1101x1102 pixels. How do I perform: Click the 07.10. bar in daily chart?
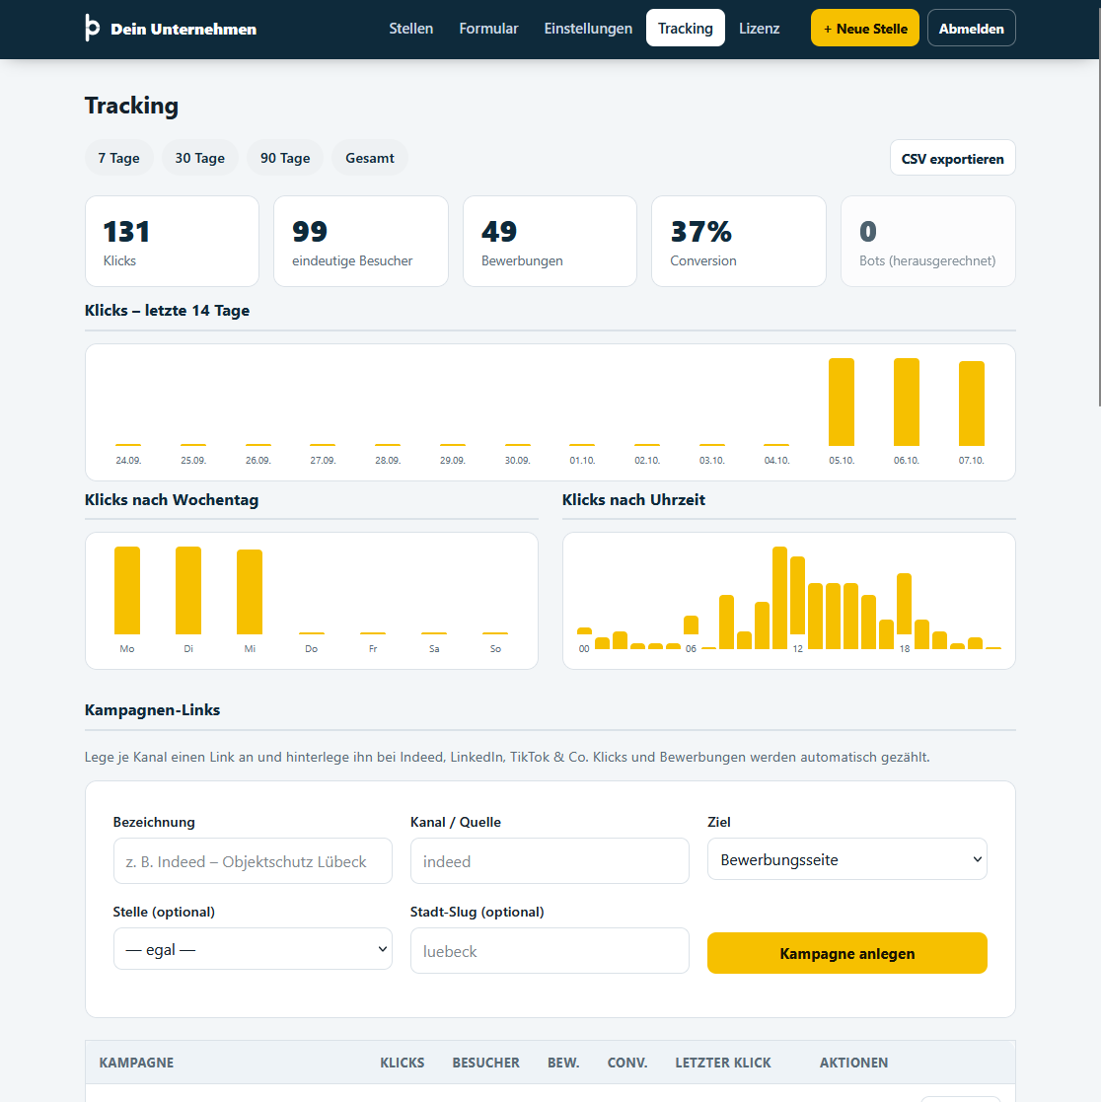tap(971, 404)
